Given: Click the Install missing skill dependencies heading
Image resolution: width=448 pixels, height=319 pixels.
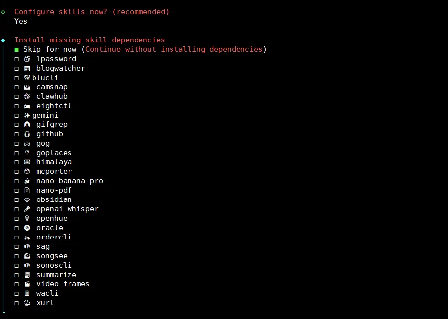Looking at the screenshot, I should [x=89, y=40].
